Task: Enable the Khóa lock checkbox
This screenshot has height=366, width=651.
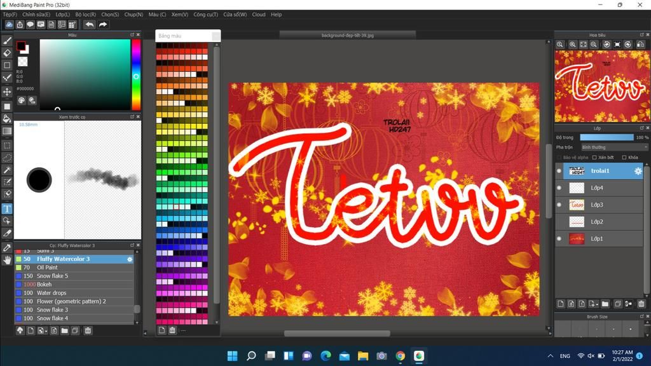Action: pos(624,158)
